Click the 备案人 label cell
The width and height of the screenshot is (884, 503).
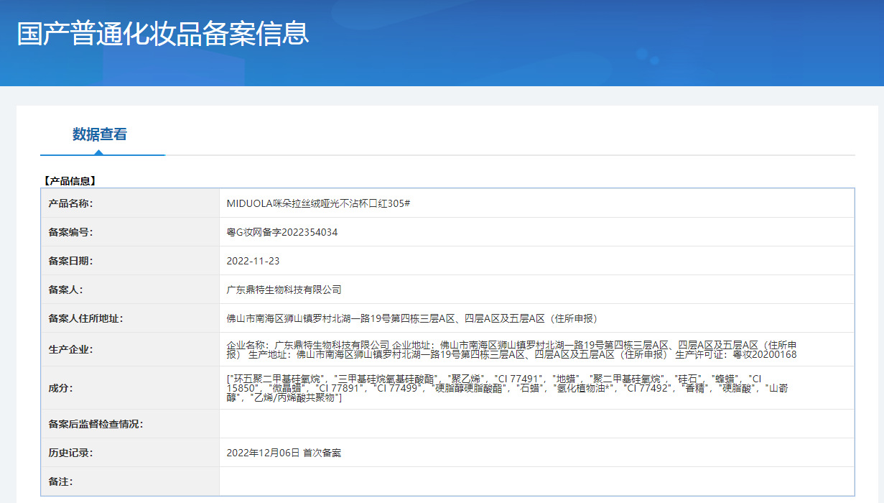click(130, 290)
